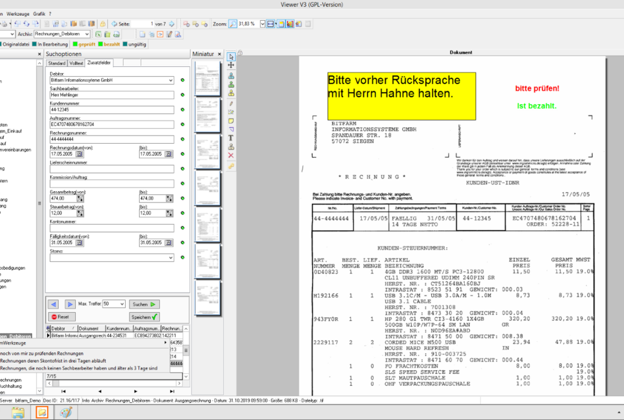Open the Max. Treffer dropdown
624x420 pixels.
pyautogui.click(x=122, y=304)
